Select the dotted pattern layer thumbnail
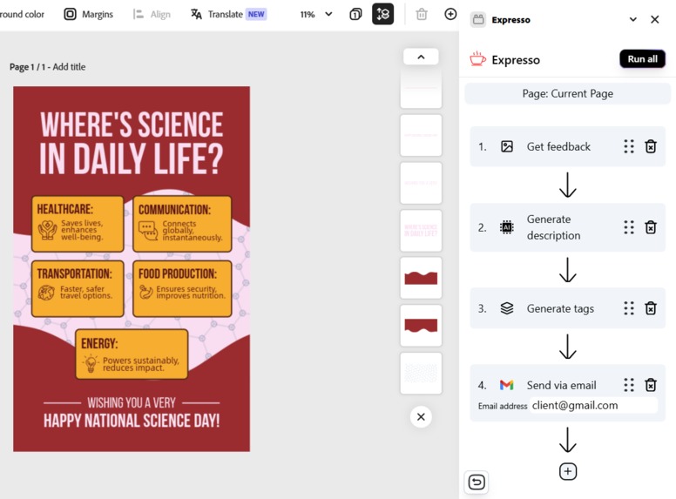This screenshot has width=676, height=499. coord(421,374)
